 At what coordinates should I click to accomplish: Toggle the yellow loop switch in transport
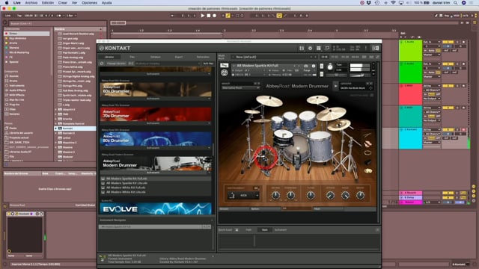tap(279, 16)
